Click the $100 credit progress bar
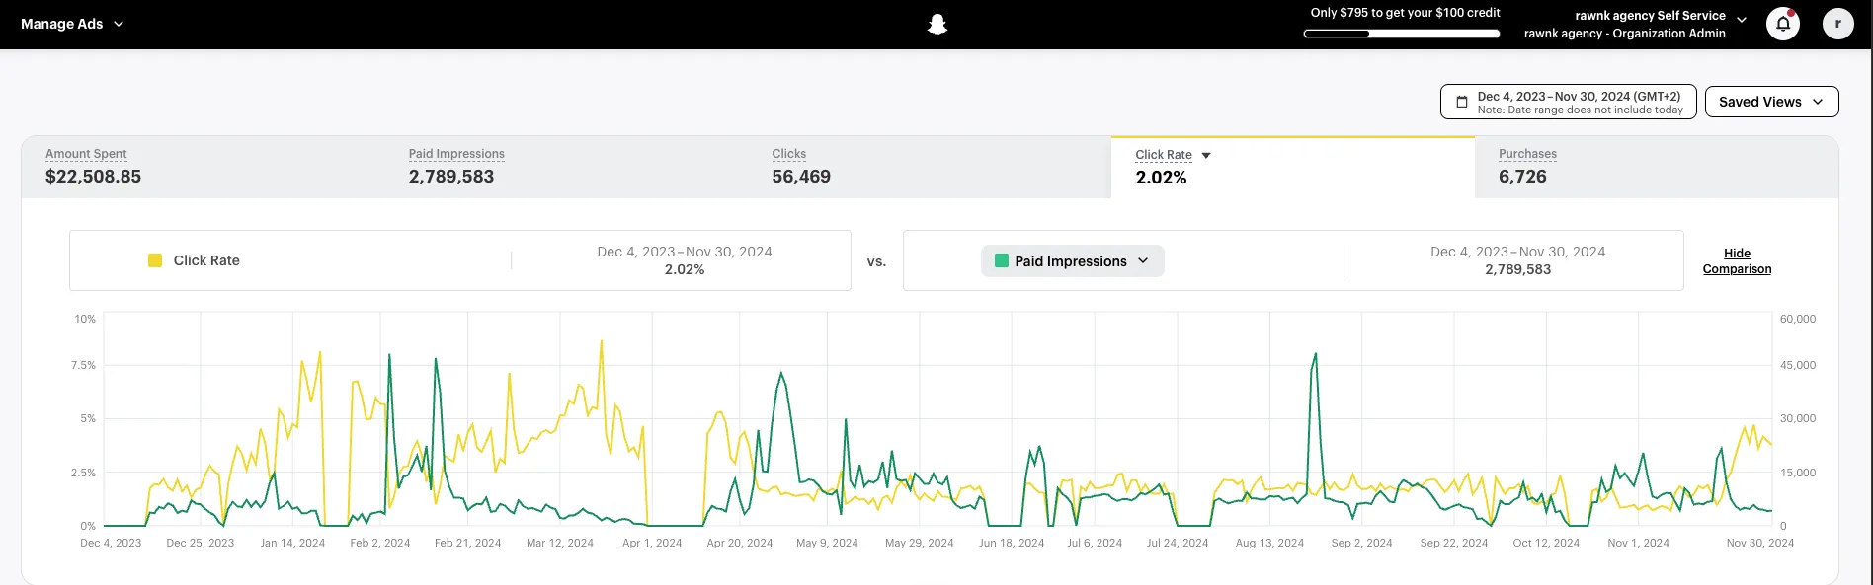This screenshot has height=585, width=1873. [1402, 34]
